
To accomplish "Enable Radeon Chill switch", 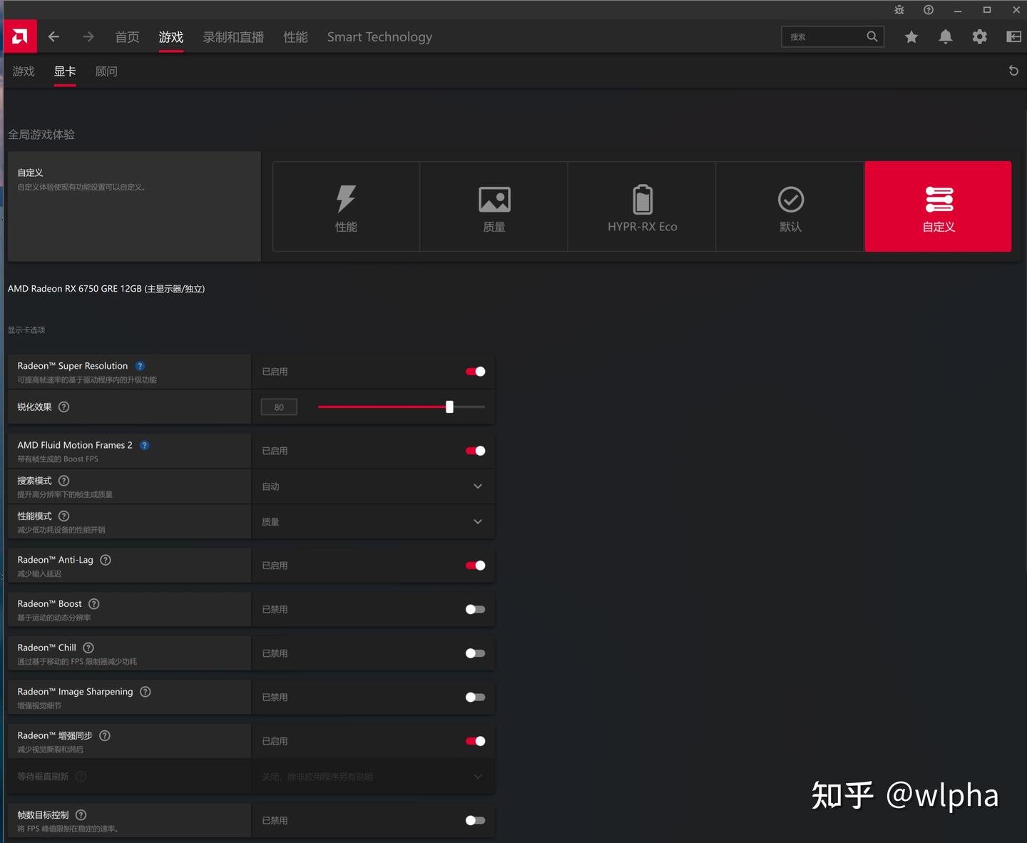I will [475, 653].
